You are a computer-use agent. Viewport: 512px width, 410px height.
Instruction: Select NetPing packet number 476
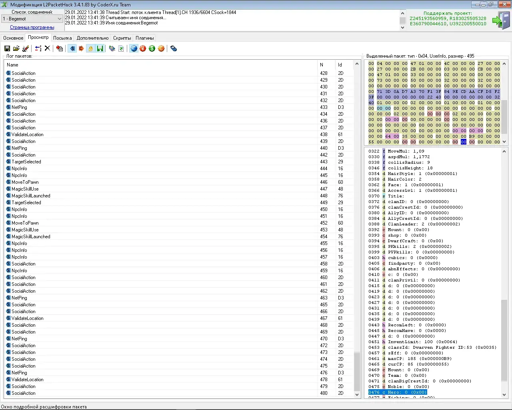[179, 373]
